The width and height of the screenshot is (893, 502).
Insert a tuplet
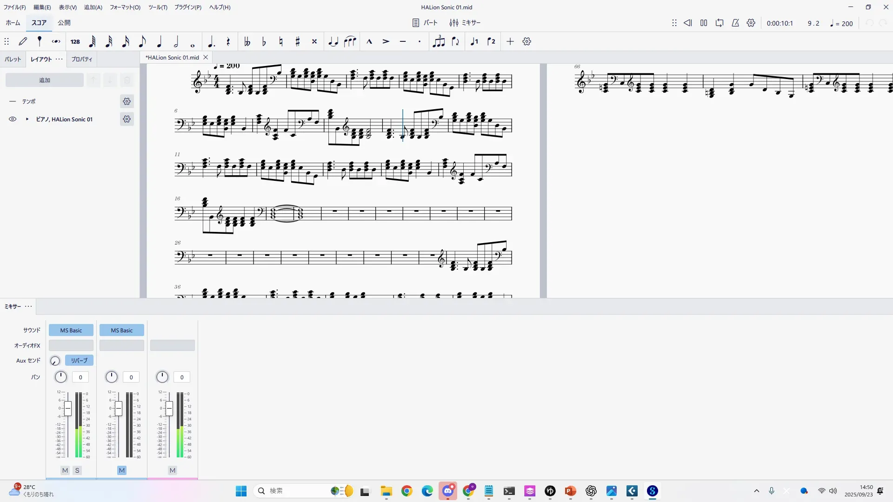pyautogui.click(x=438, y=42)
